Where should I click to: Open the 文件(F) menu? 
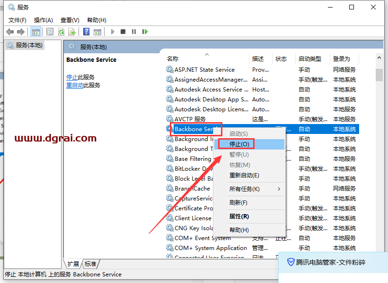coord(18,20)
